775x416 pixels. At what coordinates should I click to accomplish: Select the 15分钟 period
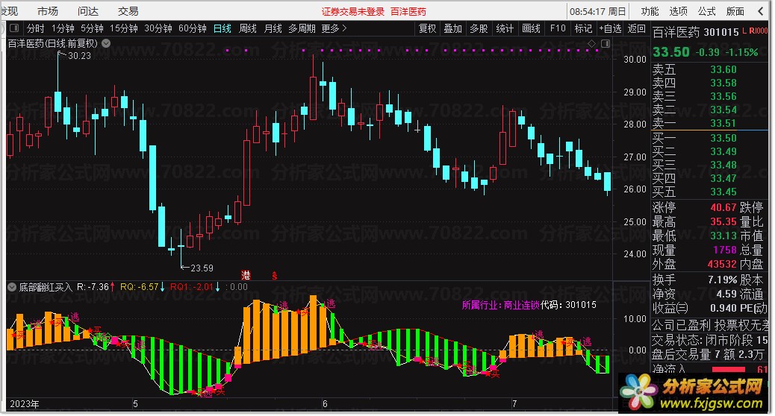click(123, 28)
